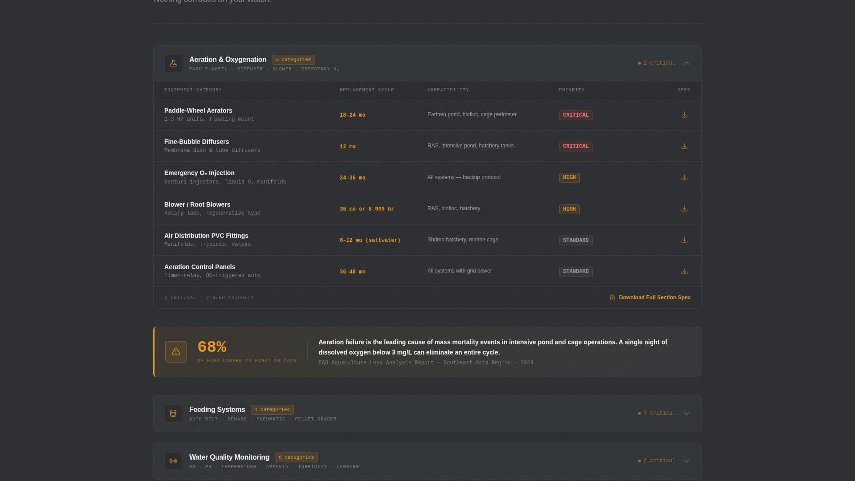Screen dimensions: 855x481
Task: Click the warning triangle beside 68%
Action: (x=175, y=351)
